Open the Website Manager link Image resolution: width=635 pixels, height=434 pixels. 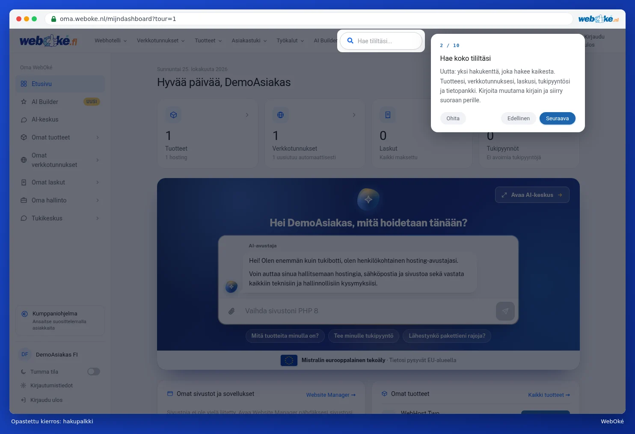(x=331, y=395)
